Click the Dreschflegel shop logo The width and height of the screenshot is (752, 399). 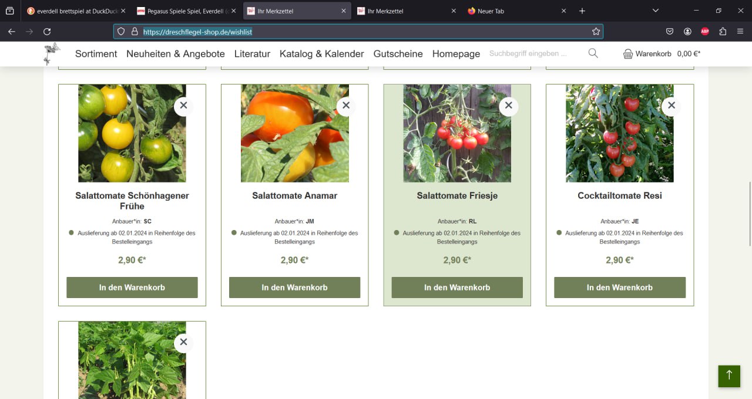pyautogui.click(x=52, y=53)
